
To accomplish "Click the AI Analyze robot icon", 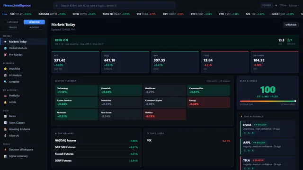I will pyautogui.click(x=5, y=76).
